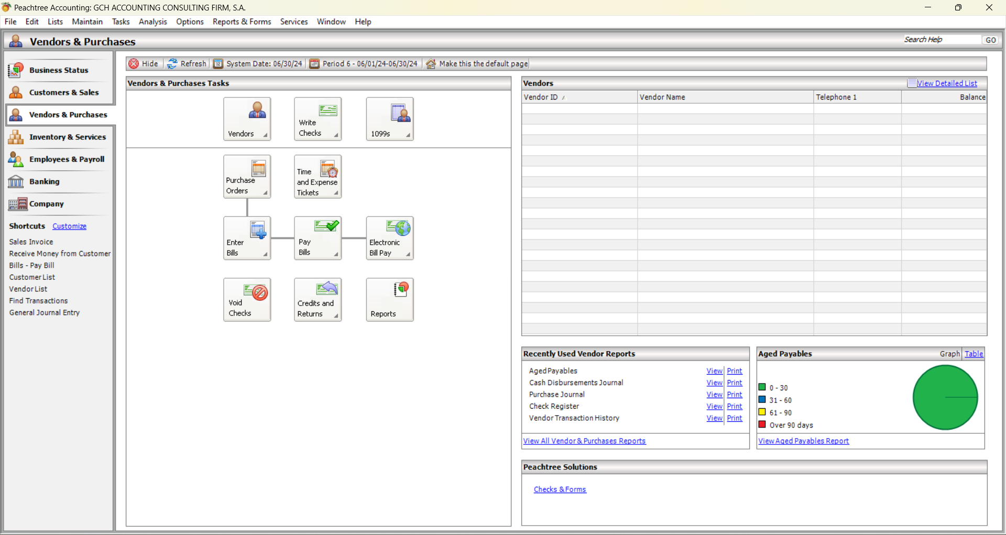
Task: Click the GO search button
Action: click(x=990, y=40)
